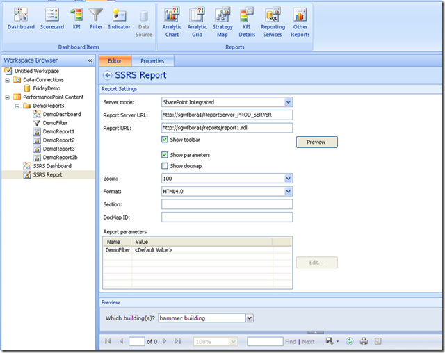Collapse the PerformancePoint Content node

coord(8,97)
